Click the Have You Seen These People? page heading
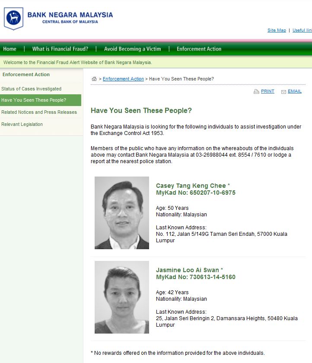Image resolution: width=312 pixels, height=363 pixels. [x=141, y=110]
